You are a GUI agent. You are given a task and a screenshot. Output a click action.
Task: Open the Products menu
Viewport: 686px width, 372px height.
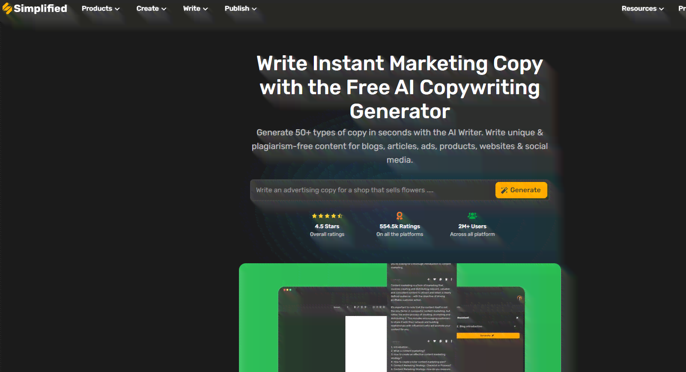click(x=101, y=9)
